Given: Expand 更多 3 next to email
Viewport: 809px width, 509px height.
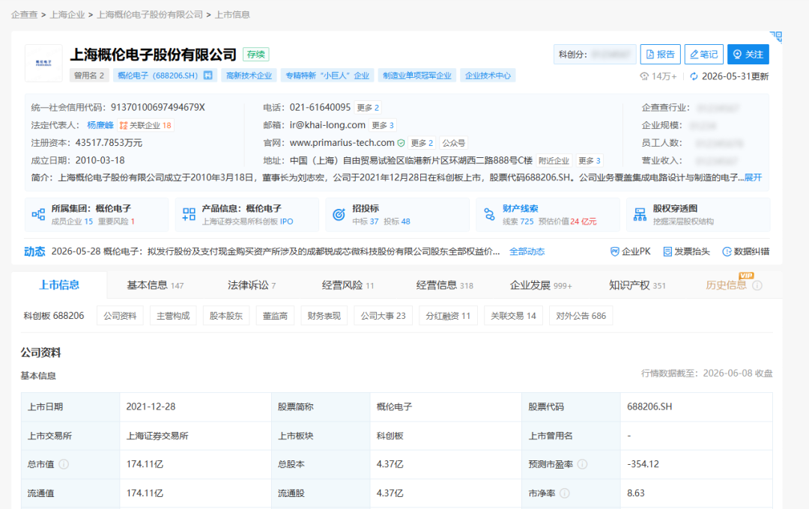Looking at the screenshot, I should (383, 125).
